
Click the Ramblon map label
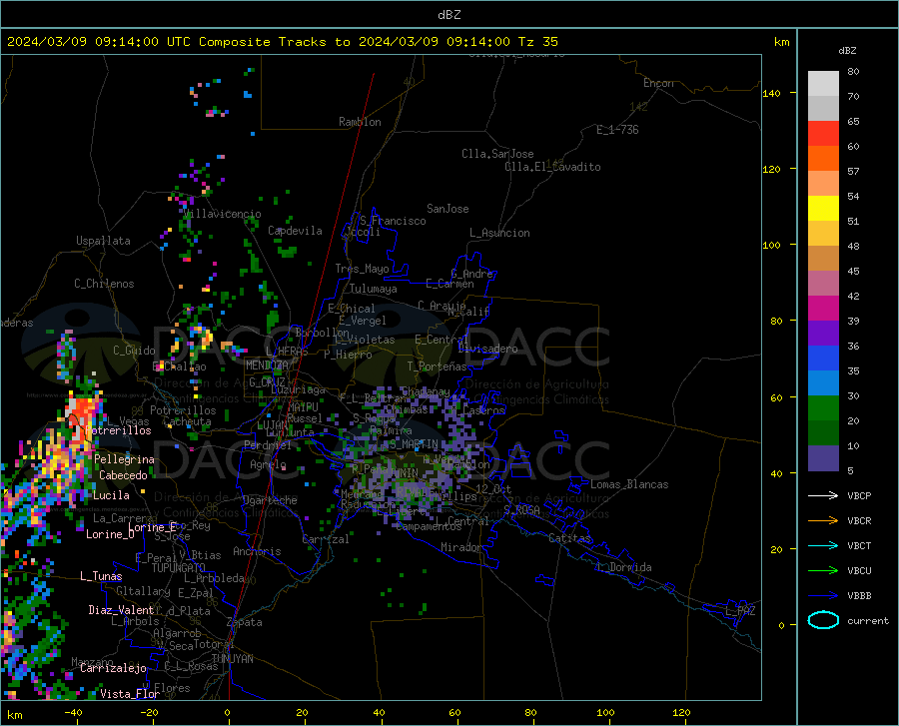(360, 122)
